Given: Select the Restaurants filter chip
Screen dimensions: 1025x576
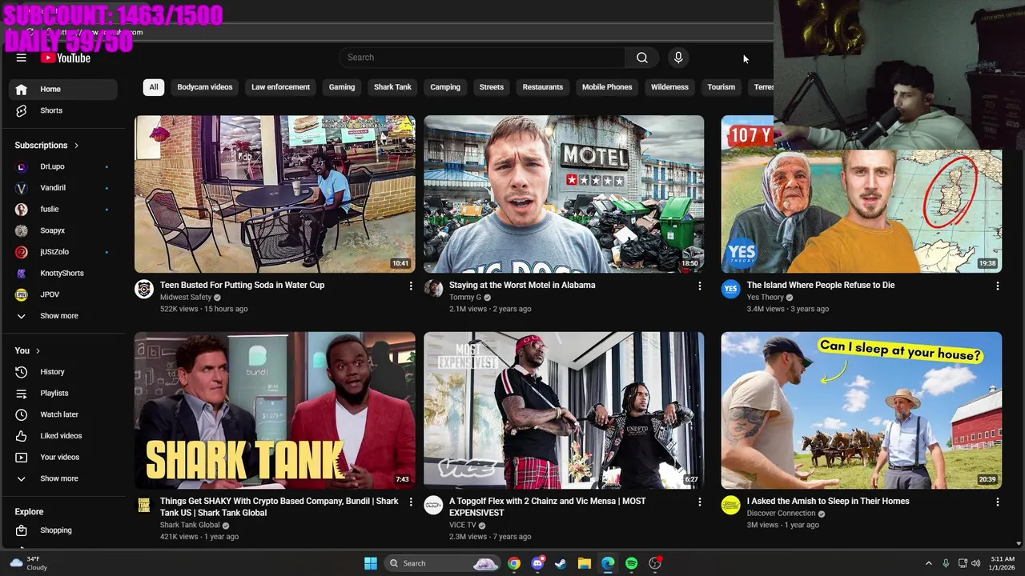Looking at the screenshot, I should [x=543, y=87].
